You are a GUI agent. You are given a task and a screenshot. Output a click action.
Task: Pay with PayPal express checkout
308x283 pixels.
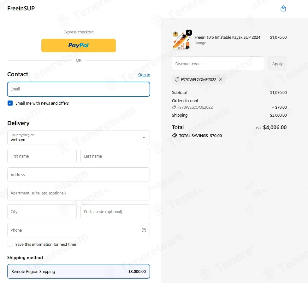pyautogui.click(x=79, y=45)
